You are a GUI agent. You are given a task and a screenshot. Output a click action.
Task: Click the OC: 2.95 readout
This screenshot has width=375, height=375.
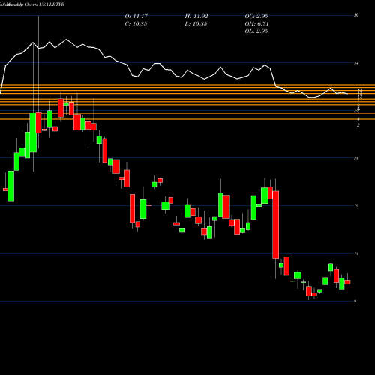tap(256, 16)
